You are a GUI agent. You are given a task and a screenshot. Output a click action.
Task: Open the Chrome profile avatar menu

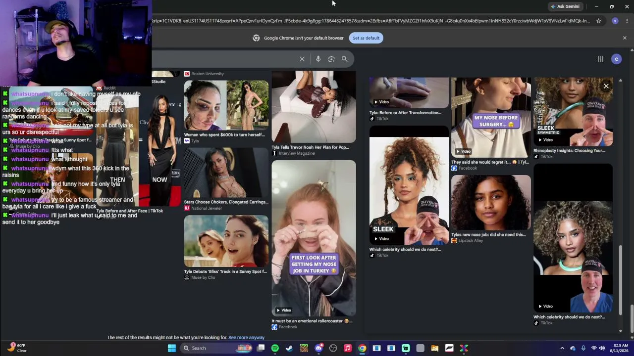point(615,21)
